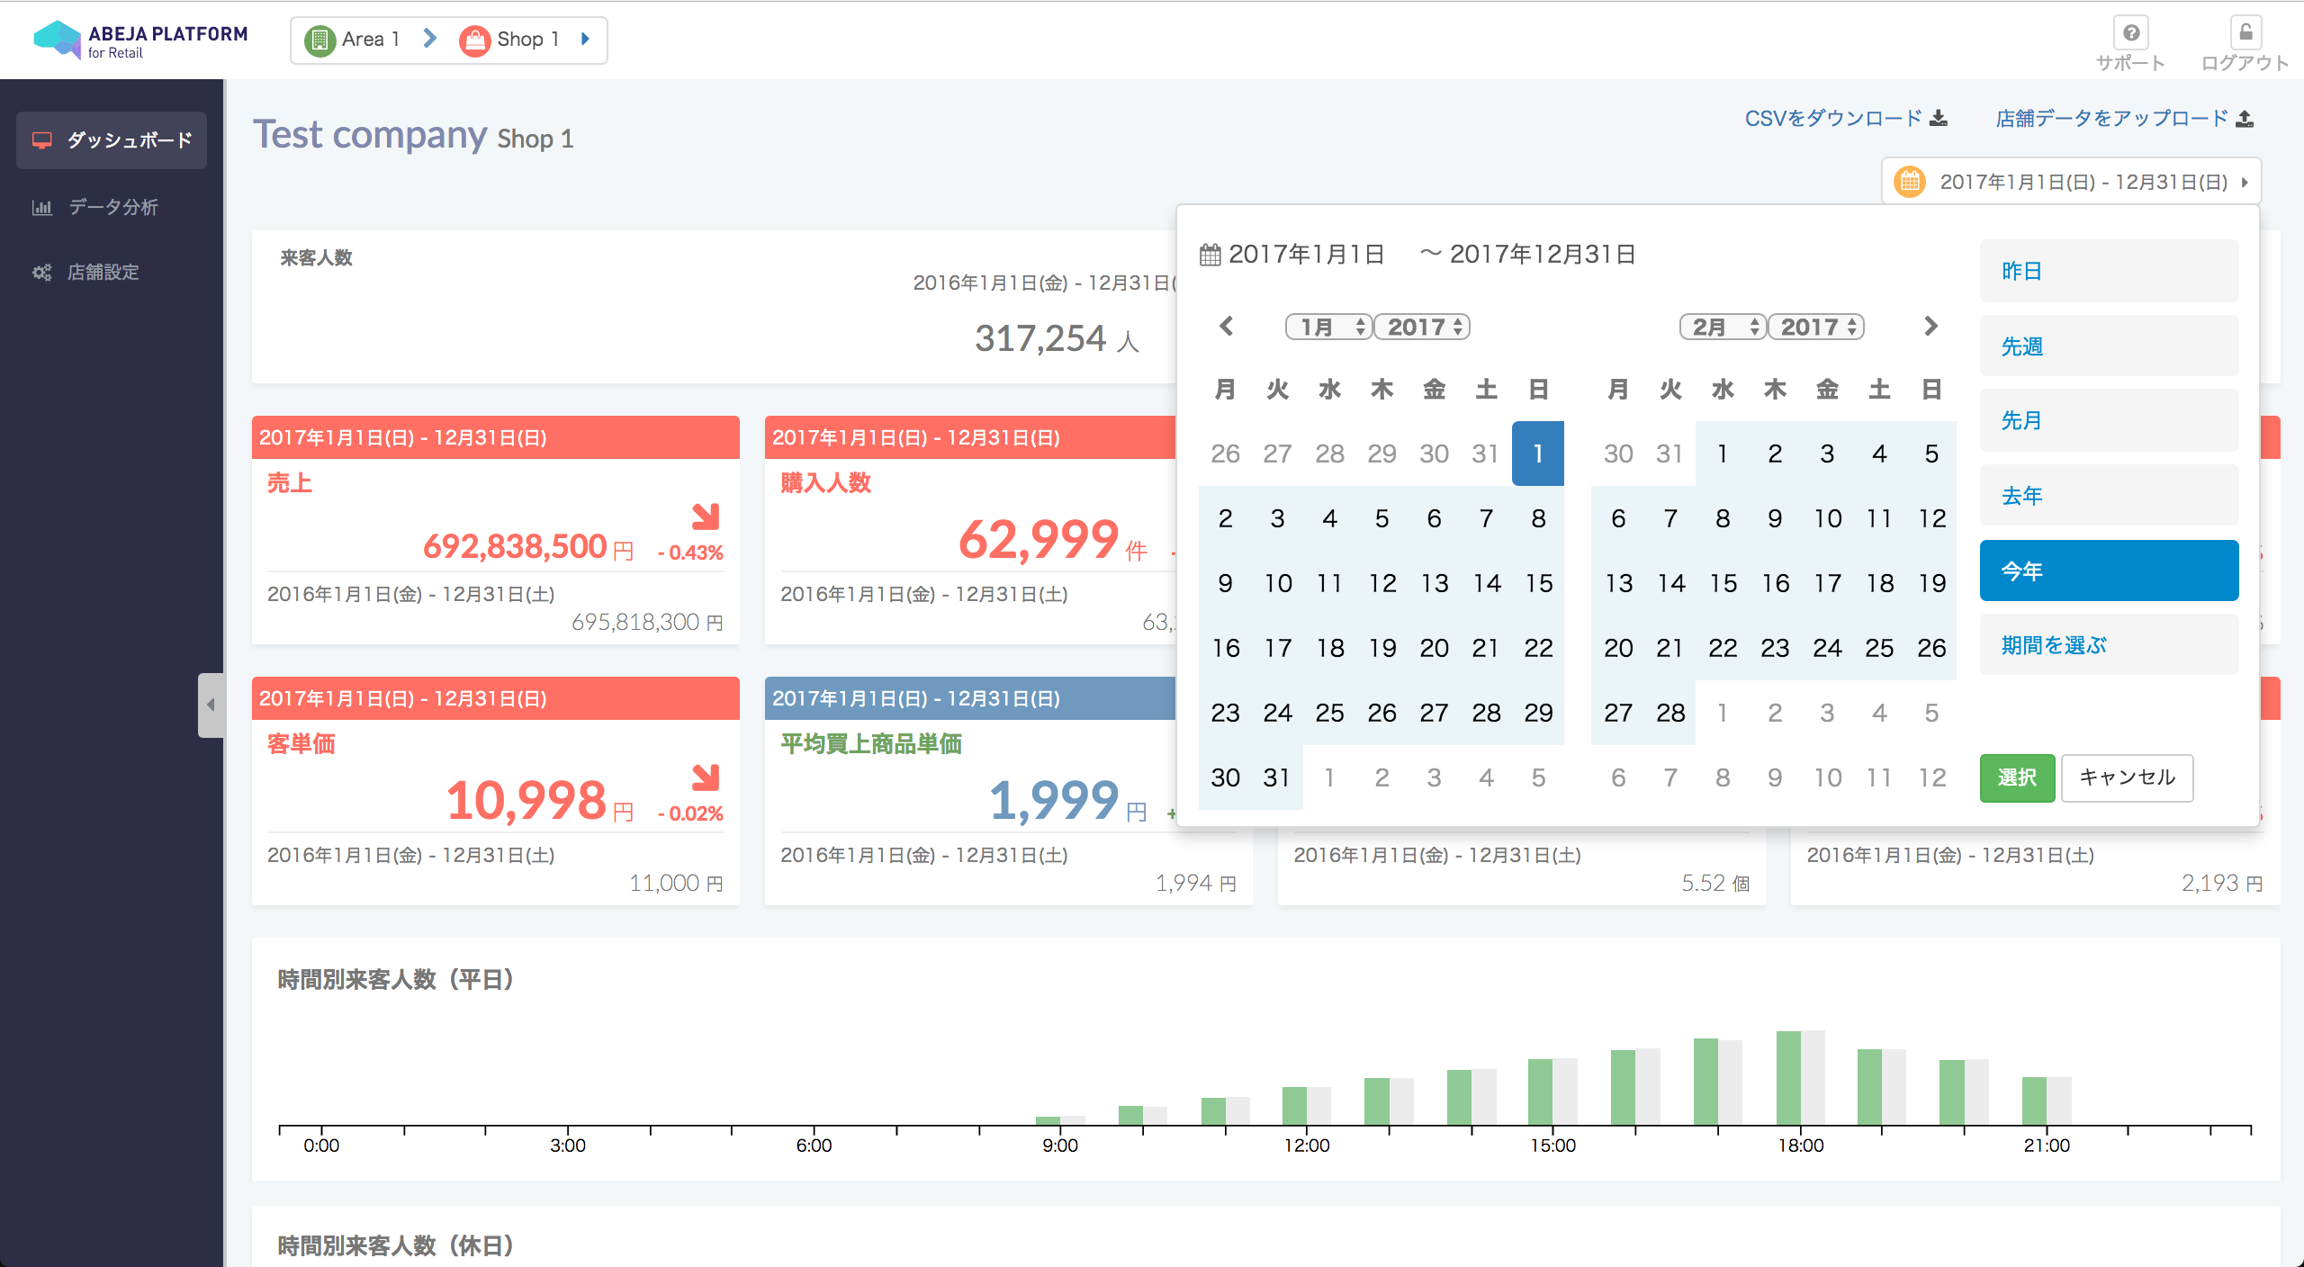Go to previous month in calendar

point(1226,326)
